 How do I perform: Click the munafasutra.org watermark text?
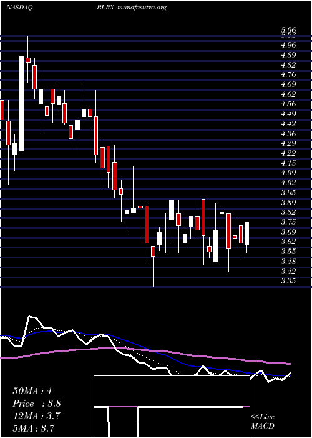pyautogui.click(x=142, y=8)
